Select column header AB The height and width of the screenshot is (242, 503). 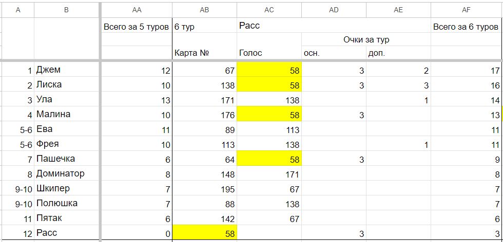(x=205, y=10)
